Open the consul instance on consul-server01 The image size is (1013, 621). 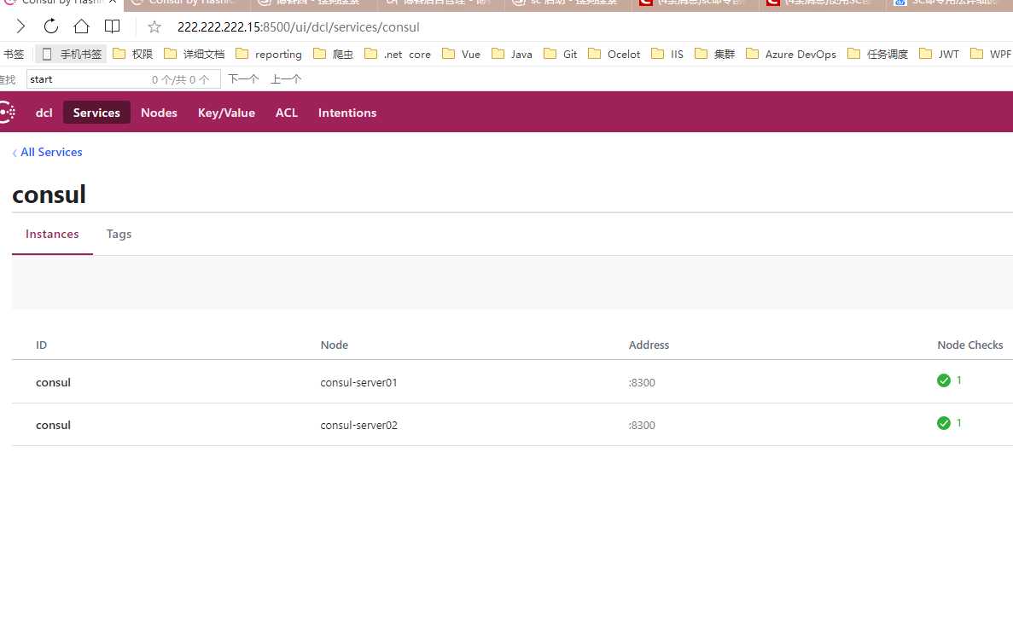53,382
